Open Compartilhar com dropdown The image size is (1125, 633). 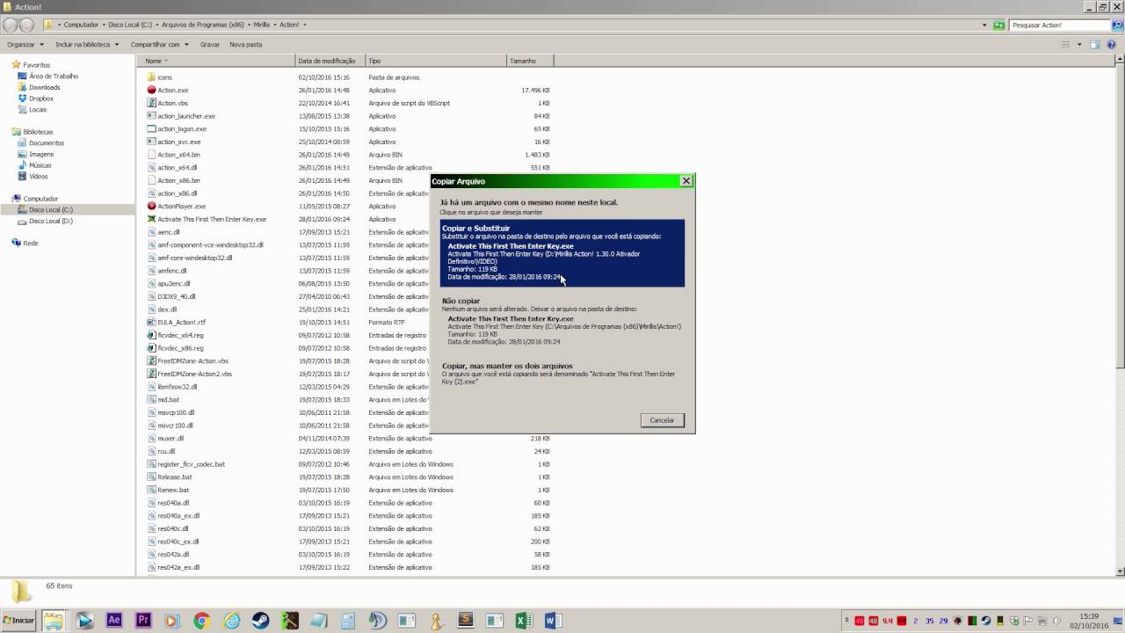pos(158,44)
